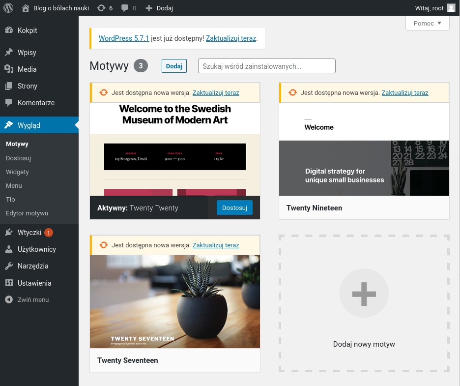Screen dimensions: 460x386
Task: Click the Komentarze bubble icon
Action: [9, 102]
